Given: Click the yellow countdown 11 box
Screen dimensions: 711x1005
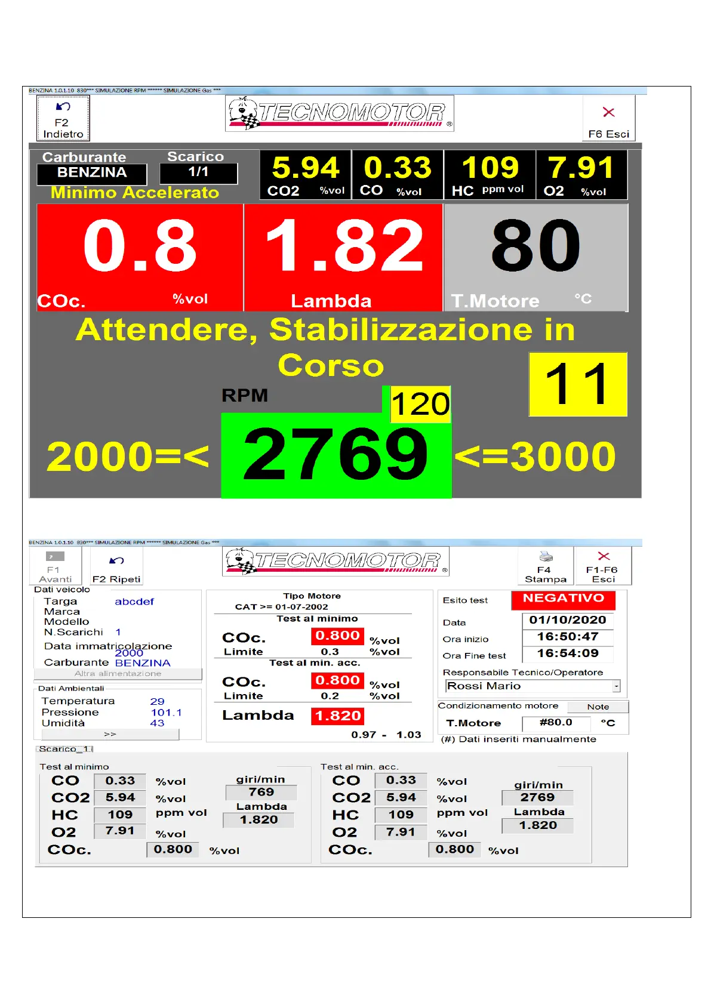Looking at the screenshot, I should pos(578,384).
